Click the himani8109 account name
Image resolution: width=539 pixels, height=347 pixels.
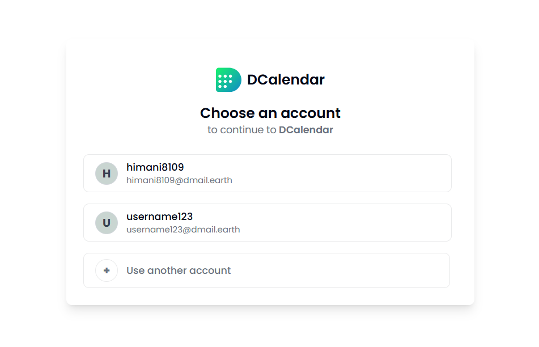point(155,167)
